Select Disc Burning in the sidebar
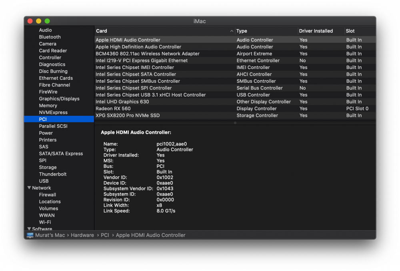Viewport: 400px width, 271px height. click(53, 71)
